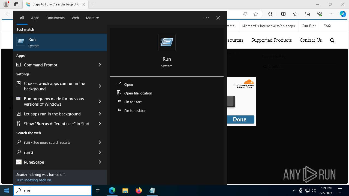Expand 'Run programs made for previous versions' arrow
This screenshot has height=196, width=349.
click(100, 101)
